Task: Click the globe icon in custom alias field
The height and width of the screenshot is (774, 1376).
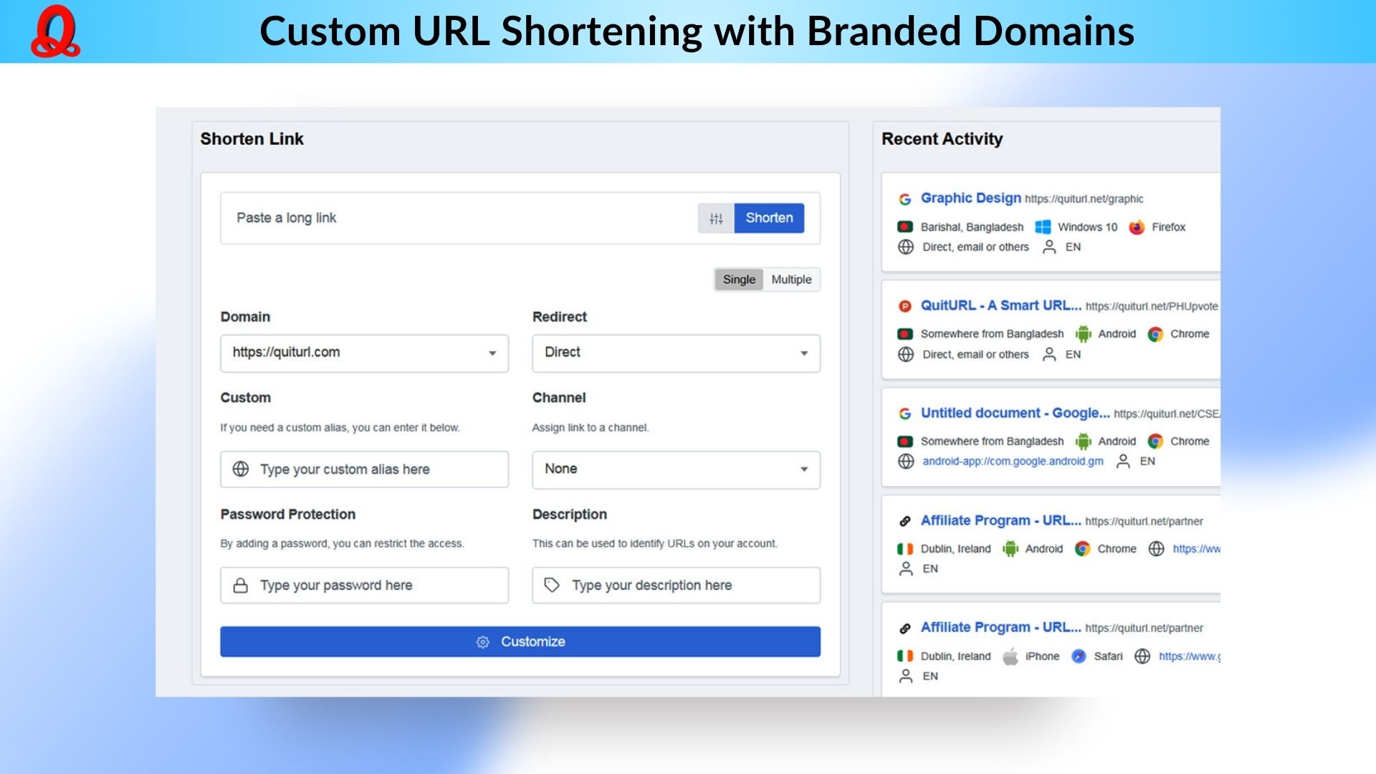Action: [241, 469]
